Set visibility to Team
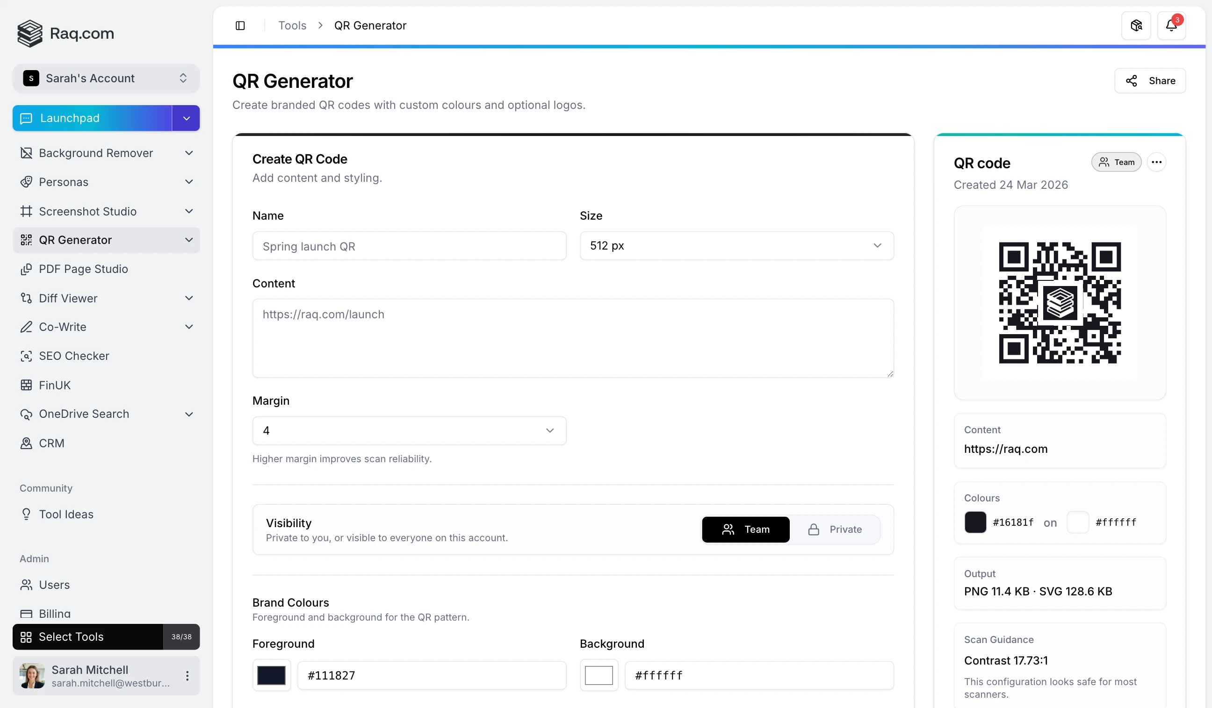 click(745, 529)
